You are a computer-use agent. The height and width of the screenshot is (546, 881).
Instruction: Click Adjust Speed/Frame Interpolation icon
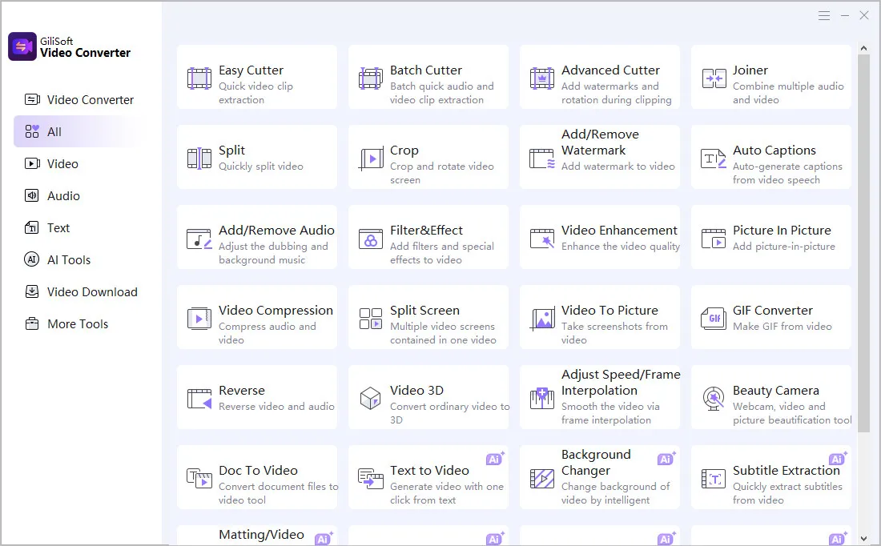[x=542, y=398]
